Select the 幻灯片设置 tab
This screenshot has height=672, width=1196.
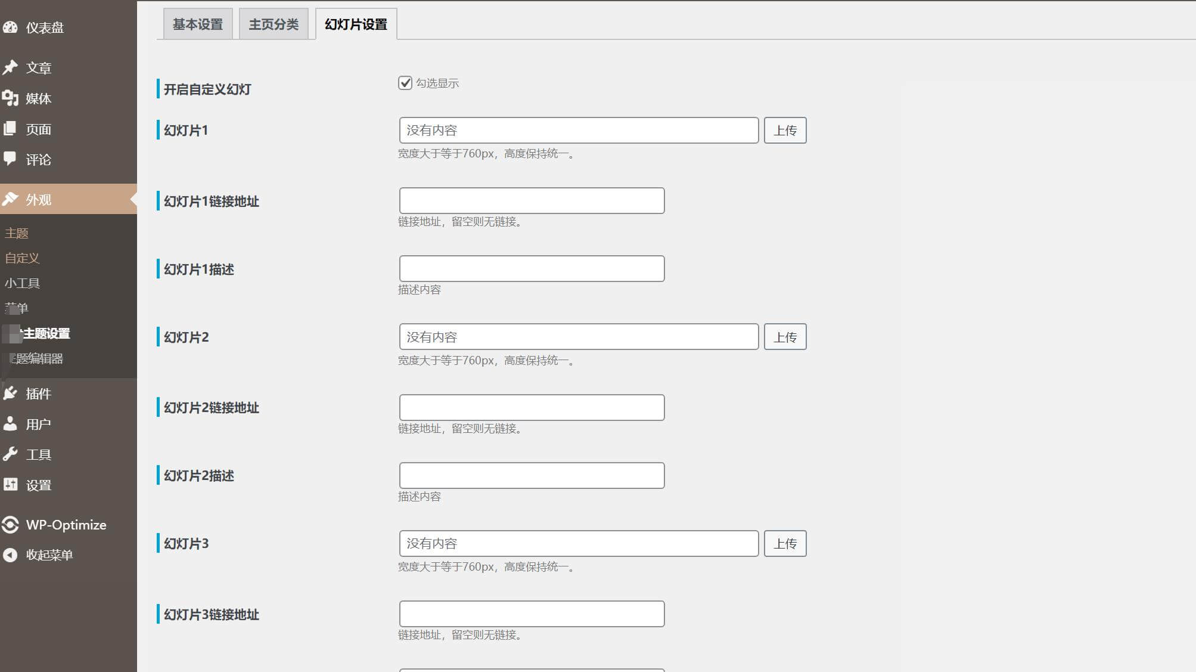click(x=356, y=24)
